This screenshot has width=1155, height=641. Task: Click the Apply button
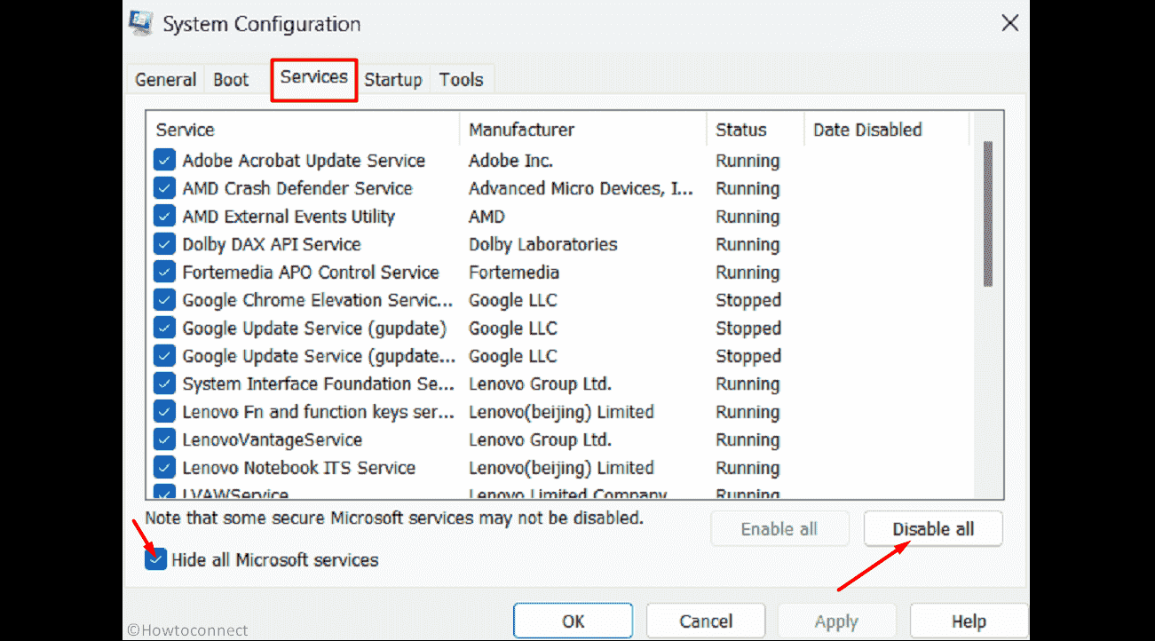coord(836,621)
